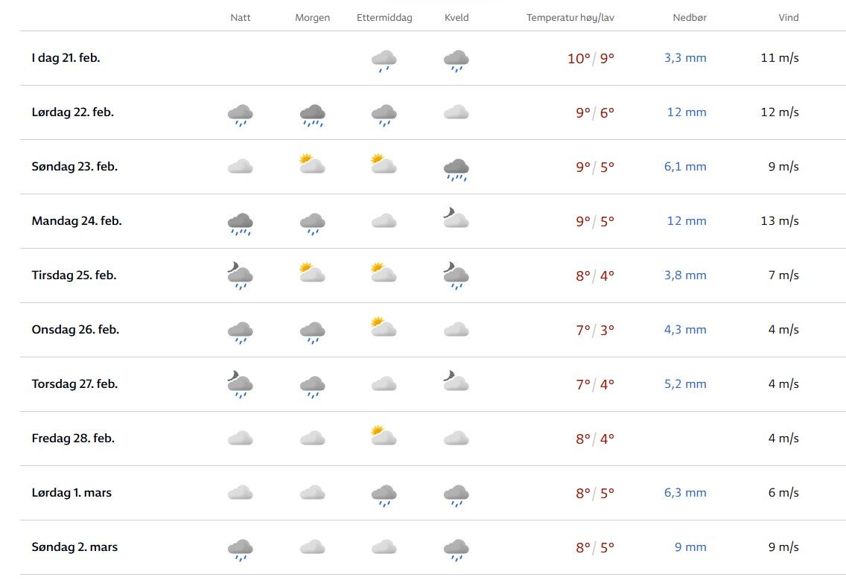The width and height of the screenshot is (846, 583).
Task: Expand the 'Lørdag 1. mars' day details
Action: pyautogui.click(x=71, y=493)
